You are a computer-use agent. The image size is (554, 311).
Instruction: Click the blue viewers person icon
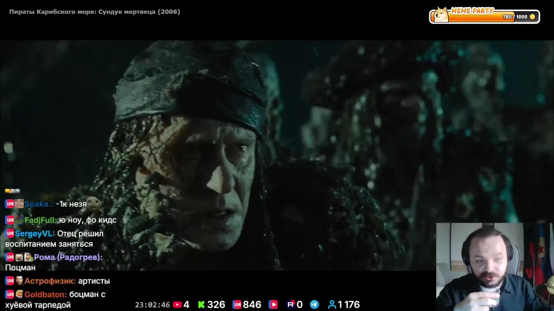(332, 305)
